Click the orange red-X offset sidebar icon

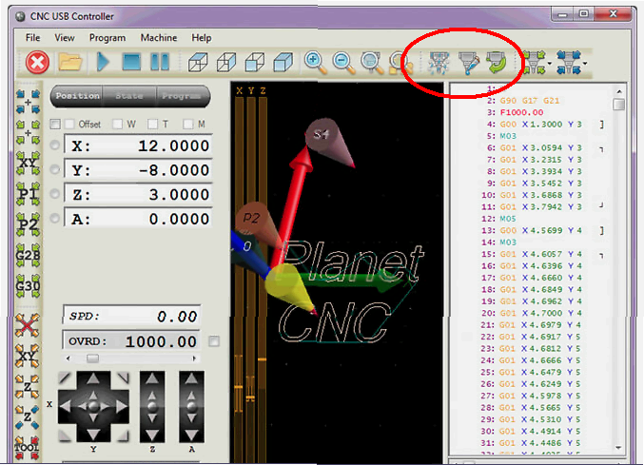click(x=28, y=325)
